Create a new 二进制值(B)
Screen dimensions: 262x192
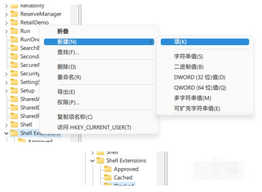point(205,67)
